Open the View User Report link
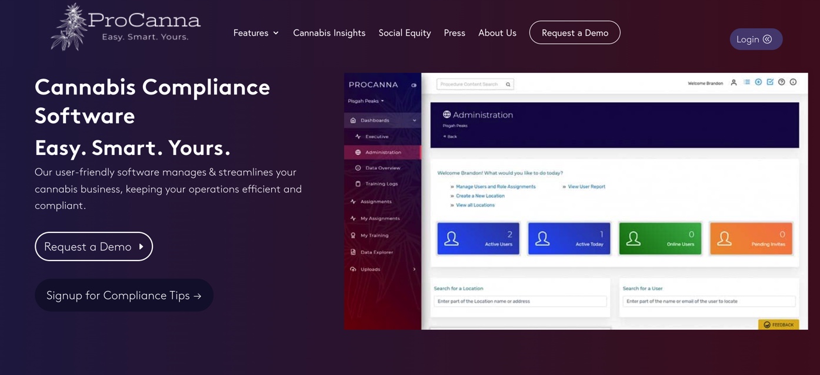 click(x=586, y=187)
